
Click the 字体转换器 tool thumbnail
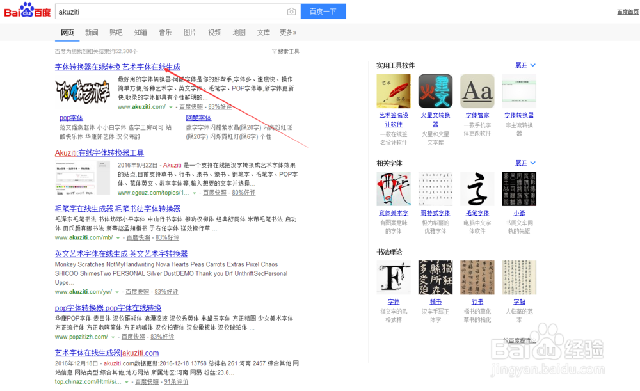[x=519, y=91]
